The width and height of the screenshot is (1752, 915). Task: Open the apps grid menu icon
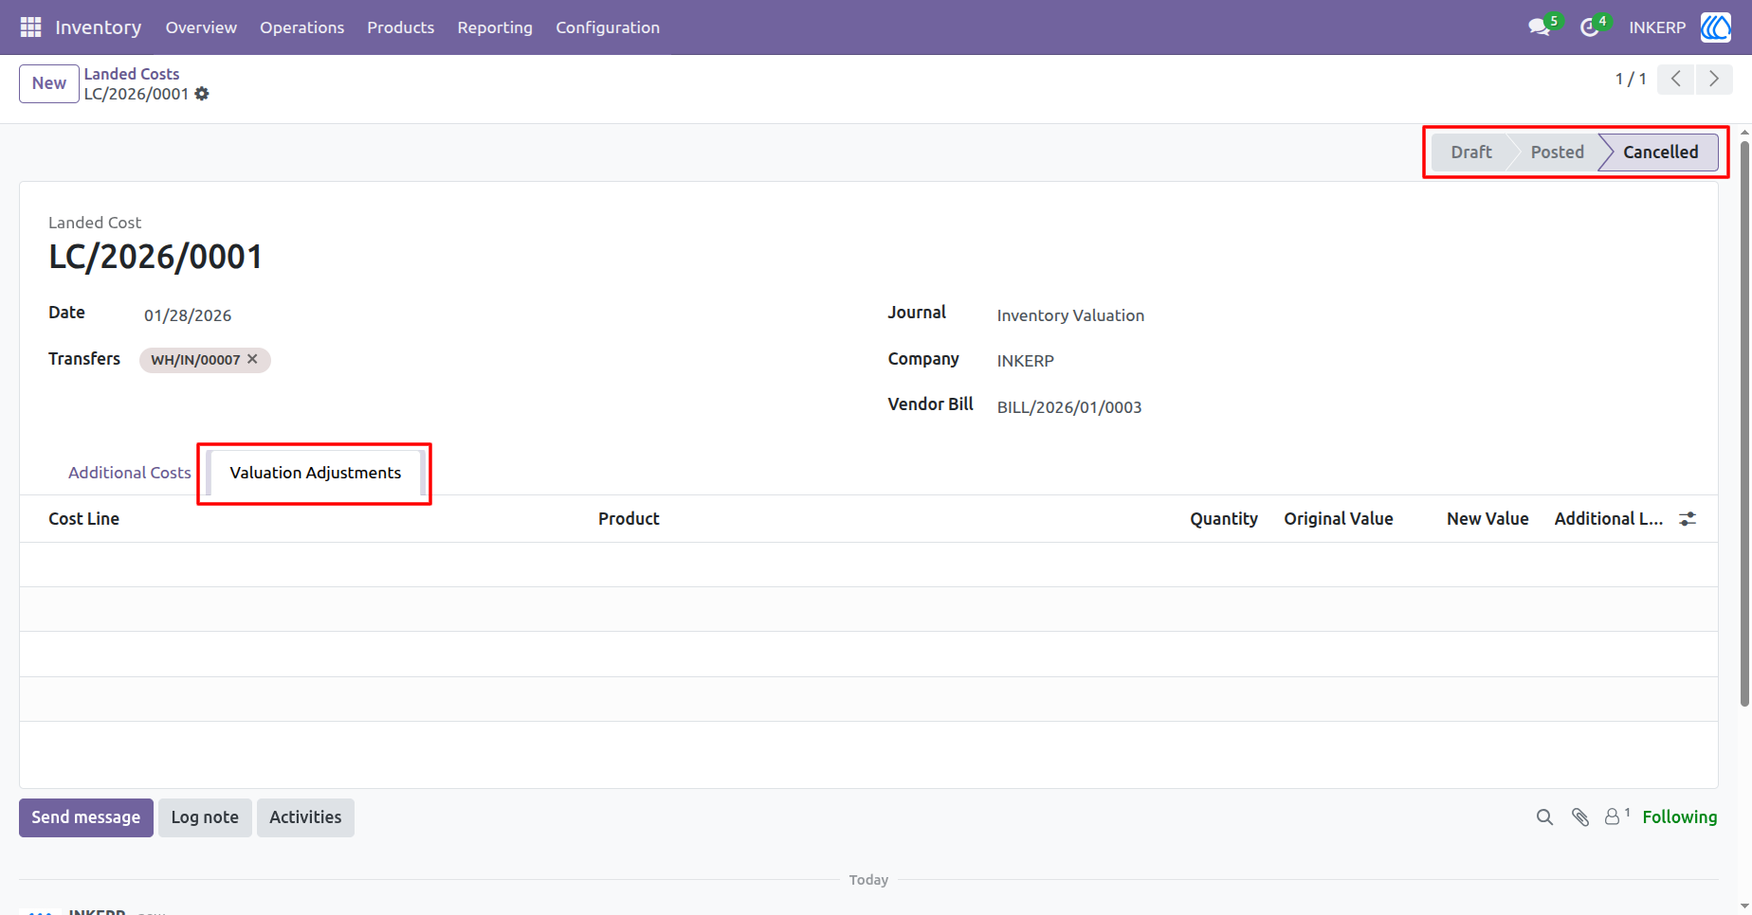(30, 27)
